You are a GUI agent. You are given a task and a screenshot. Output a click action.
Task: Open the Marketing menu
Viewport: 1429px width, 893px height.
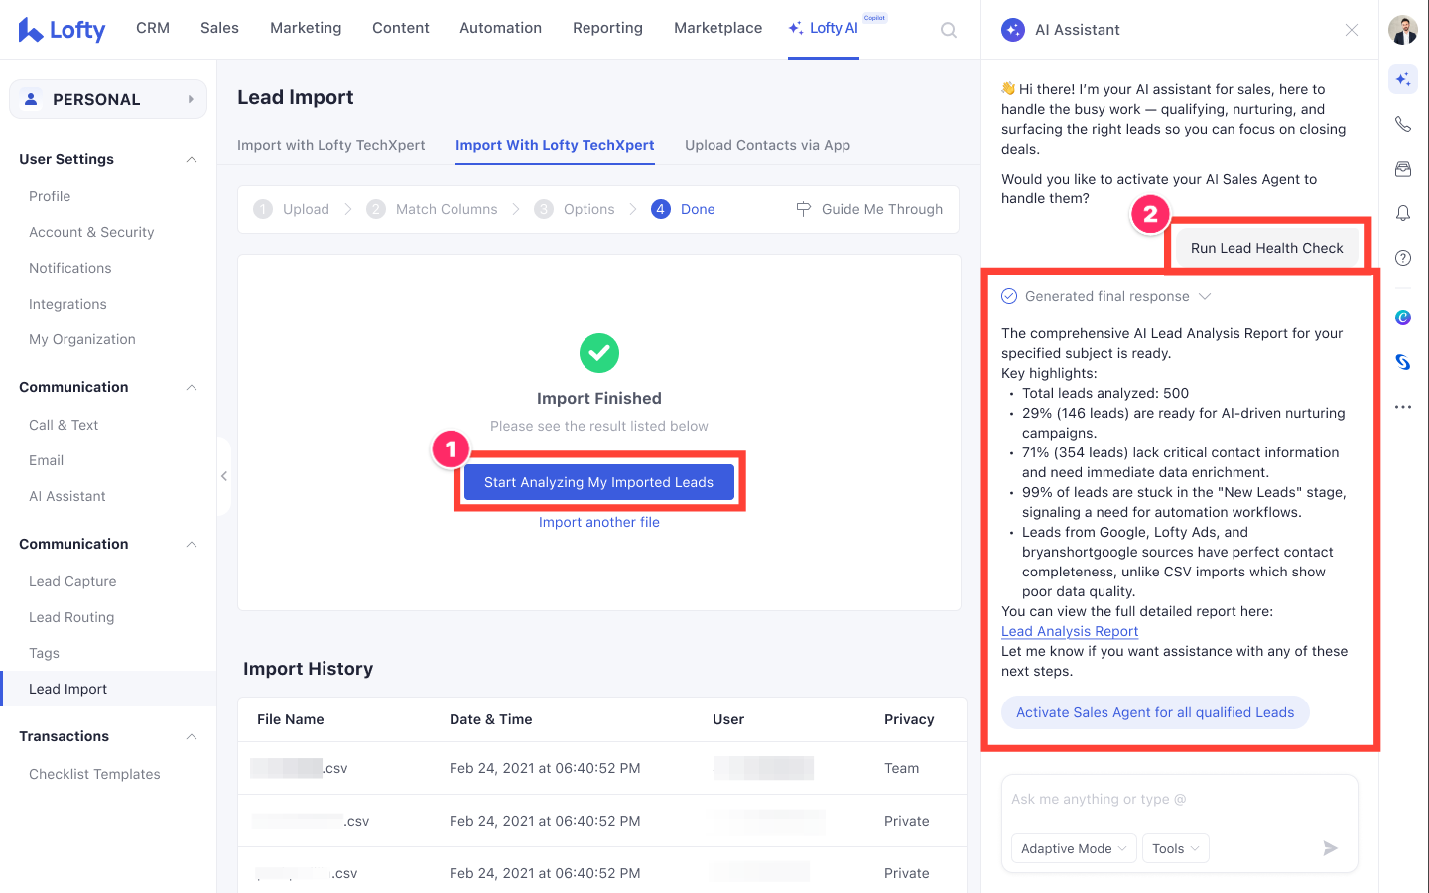(306, 28)
